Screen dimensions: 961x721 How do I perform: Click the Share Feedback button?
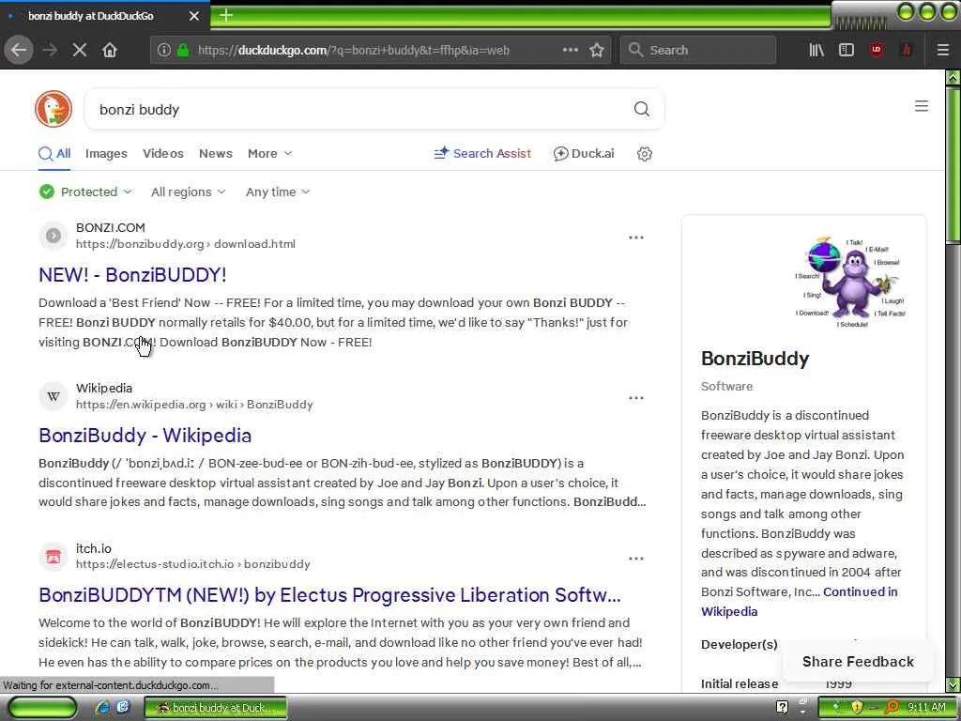(858, 662)
